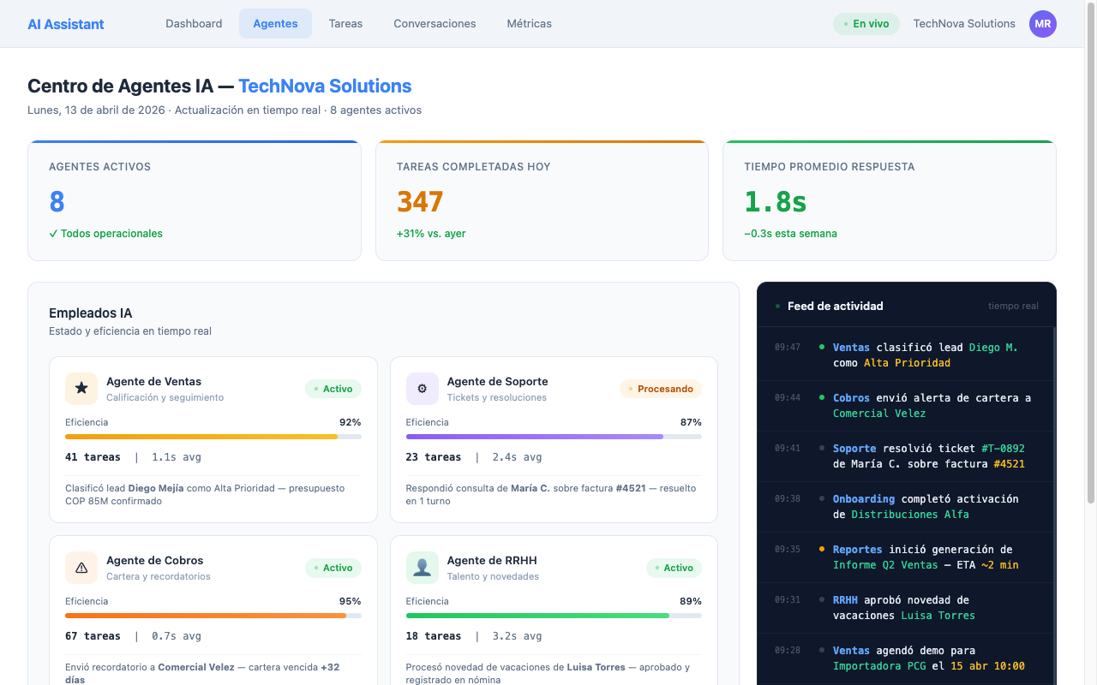This screenshot has width=1097, height=685.
Task: Toggle the Procesando status on Agente de Soporte
Action: pos(660,389)
